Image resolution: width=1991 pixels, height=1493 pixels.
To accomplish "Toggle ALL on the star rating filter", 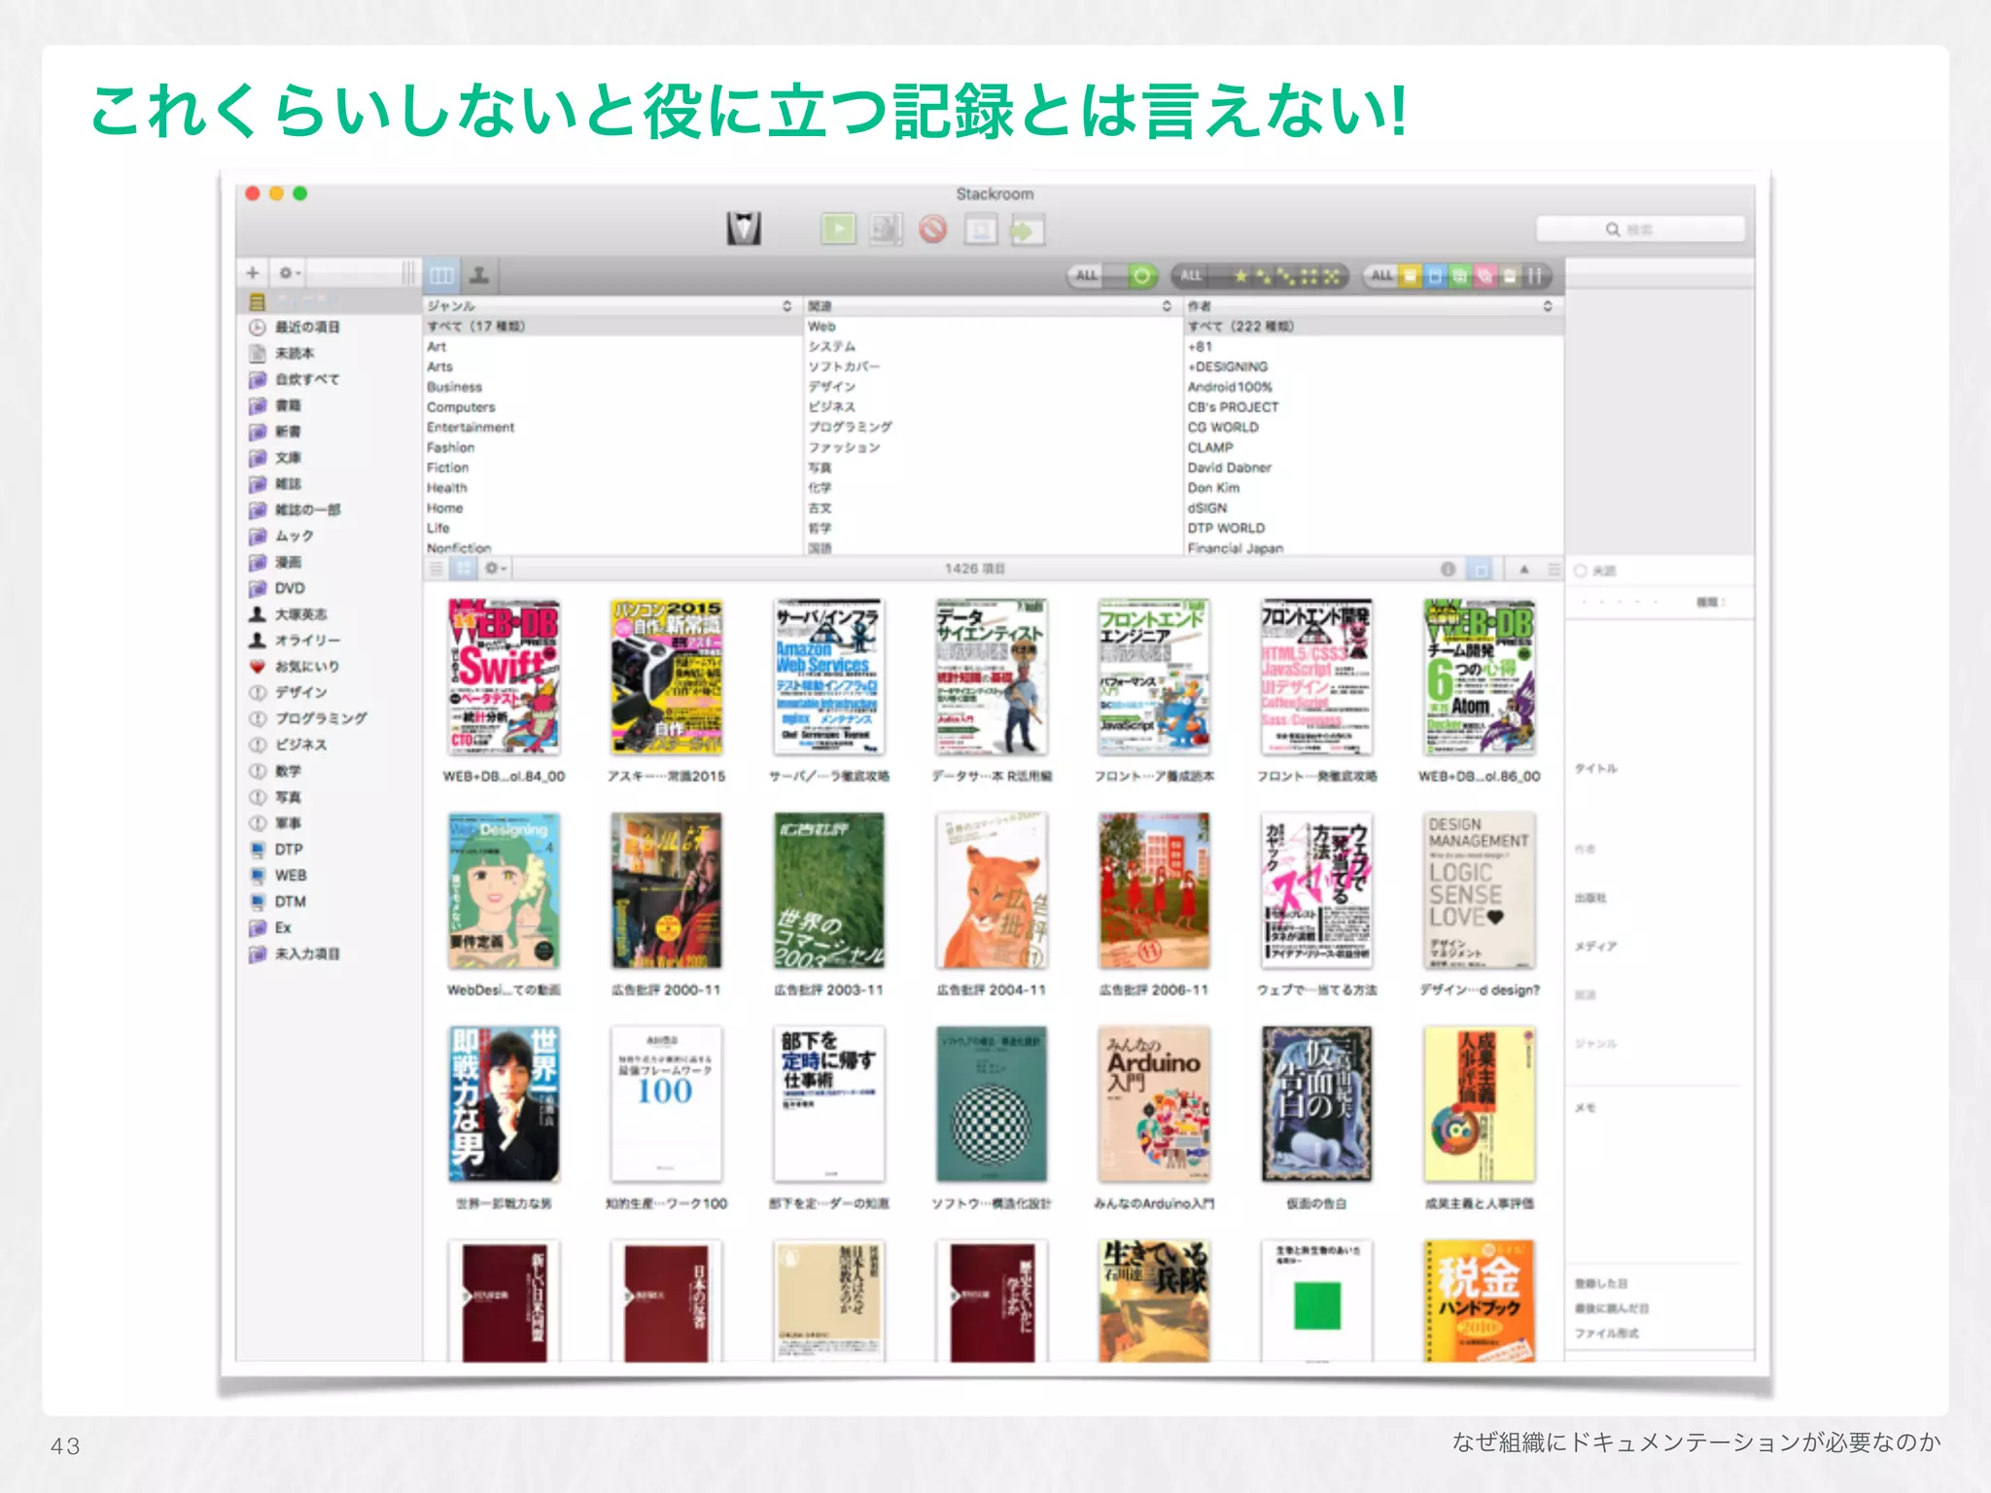I will coord(1191,276).
